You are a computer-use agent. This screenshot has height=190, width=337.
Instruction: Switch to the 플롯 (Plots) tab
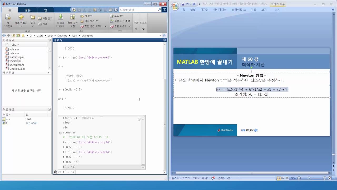[x=28, y=10]
